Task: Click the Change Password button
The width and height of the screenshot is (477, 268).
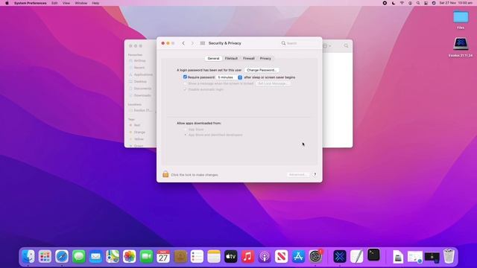Action: (262, 70)
